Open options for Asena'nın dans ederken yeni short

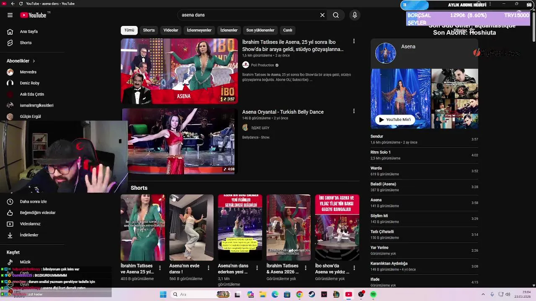click(257, 268)
